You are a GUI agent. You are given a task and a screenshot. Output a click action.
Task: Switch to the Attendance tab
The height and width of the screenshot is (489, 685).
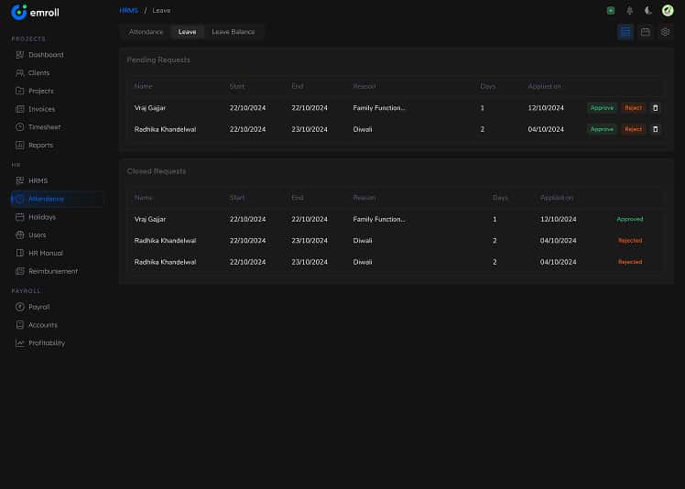(146, 32)
